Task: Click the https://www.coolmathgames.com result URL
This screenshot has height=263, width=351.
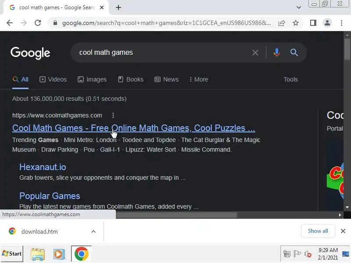Action: click(57, 115)
